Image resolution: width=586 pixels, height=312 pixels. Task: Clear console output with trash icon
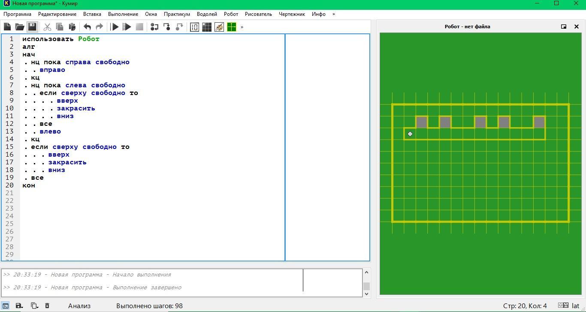tap(47, 306)
